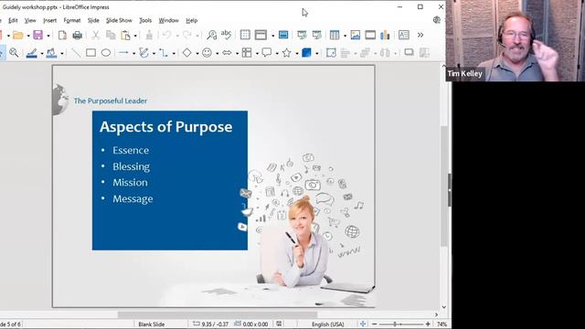Select the Rectangle shape tool

pyautogui.click(x=90, y=53)
